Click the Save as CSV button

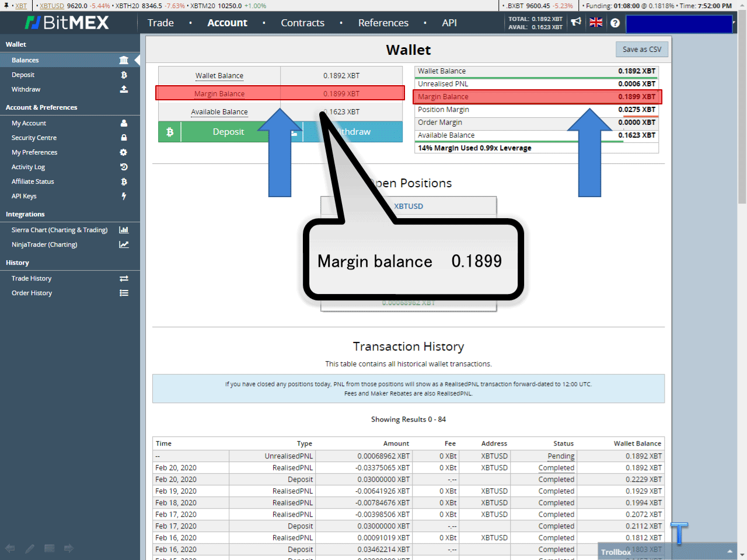click(642, 50)
